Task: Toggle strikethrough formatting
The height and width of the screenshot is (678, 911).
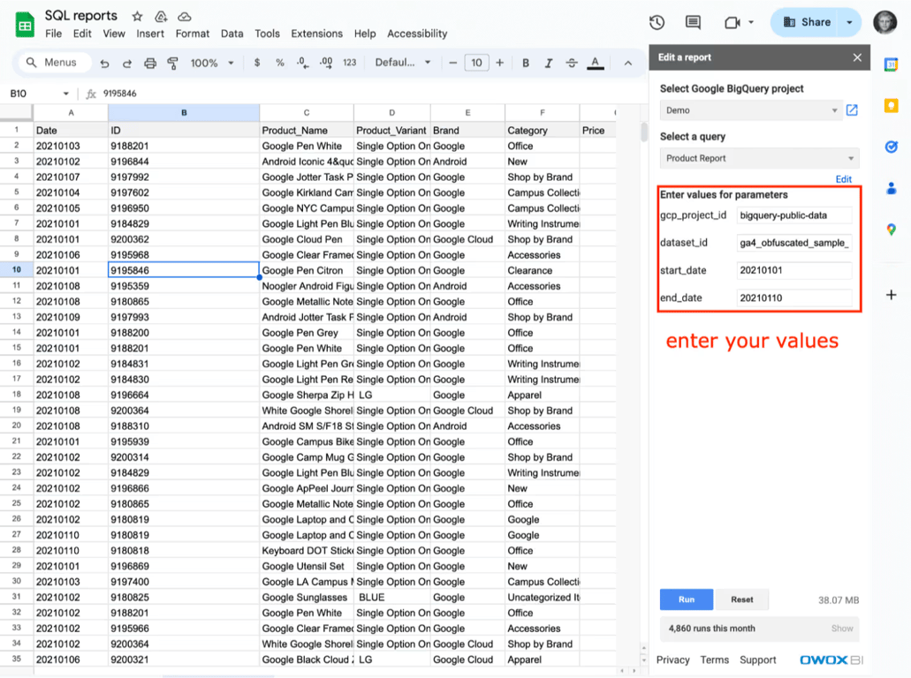Action: (x=572, y=64)
